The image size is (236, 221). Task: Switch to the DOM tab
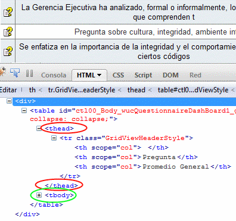click(x=170, y=75)
